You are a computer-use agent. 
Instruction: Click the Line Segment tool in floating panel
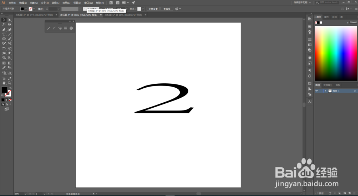tap(49, 28)
